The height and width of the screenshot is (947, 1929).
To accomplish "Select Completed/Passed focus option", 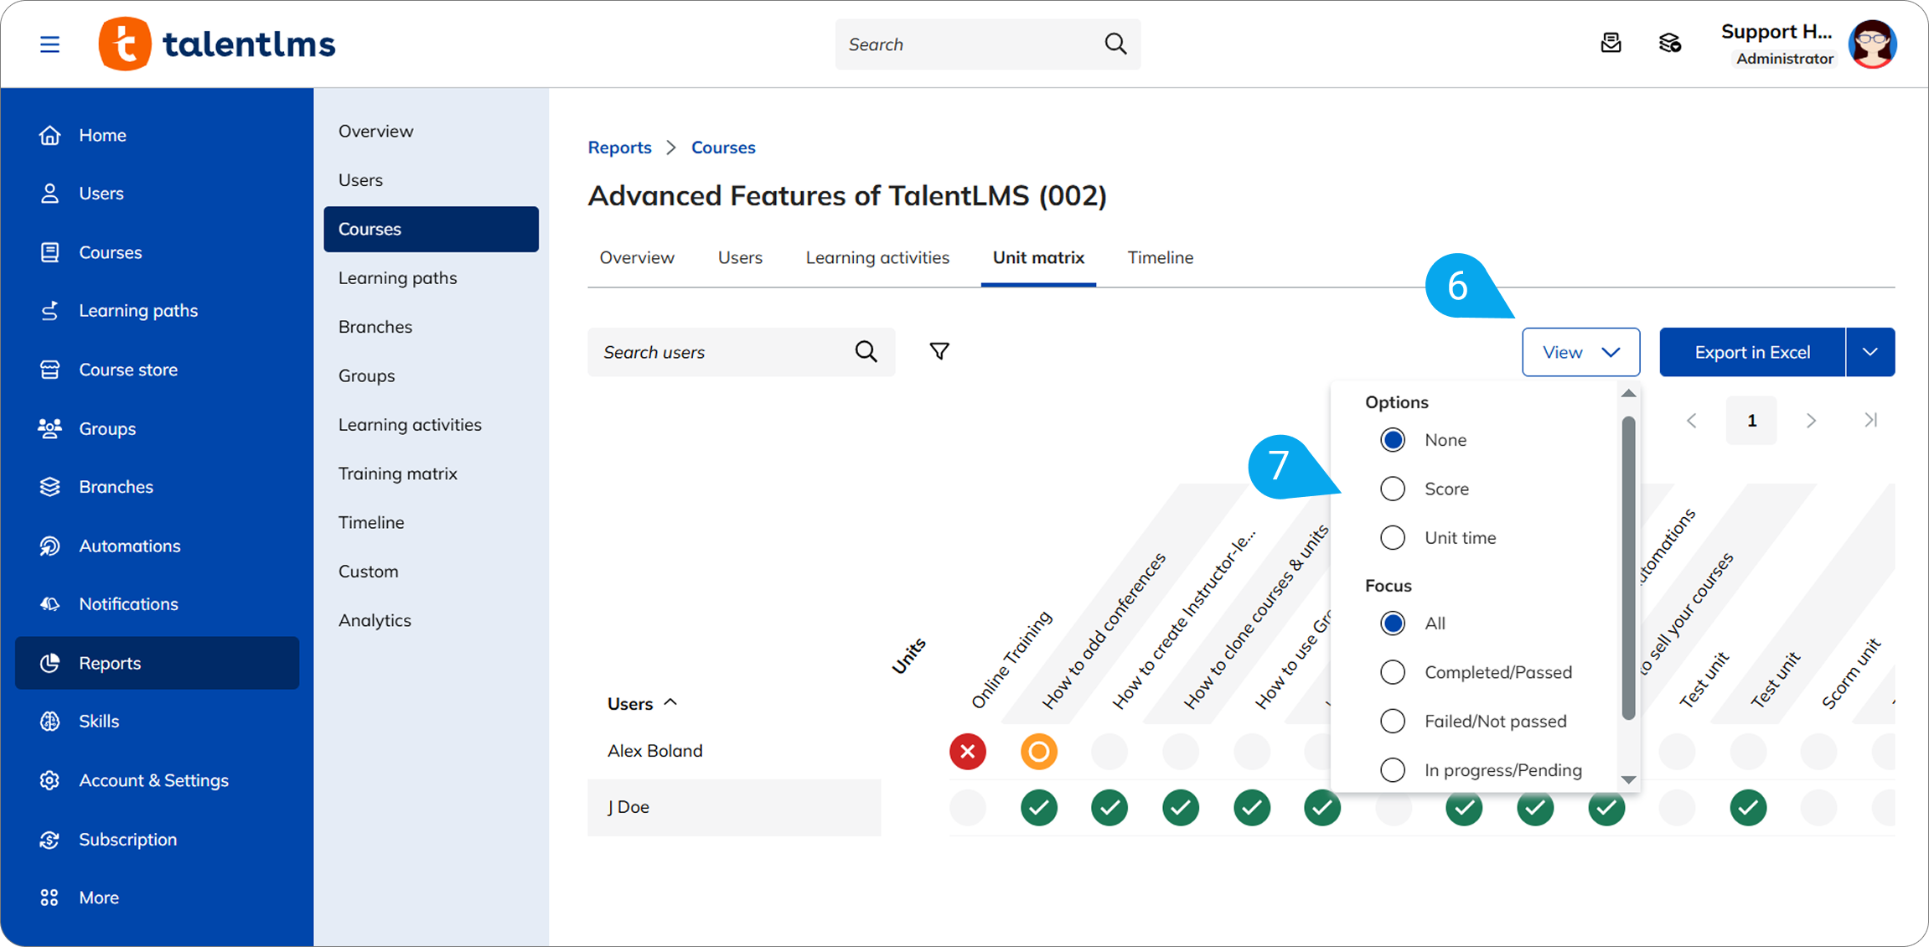I will click(x=1393, y=672).
